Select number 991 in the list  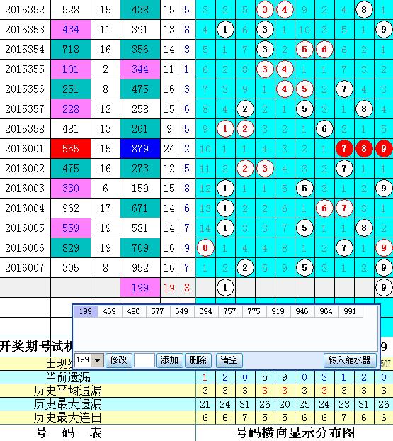[x=350, y=312]
